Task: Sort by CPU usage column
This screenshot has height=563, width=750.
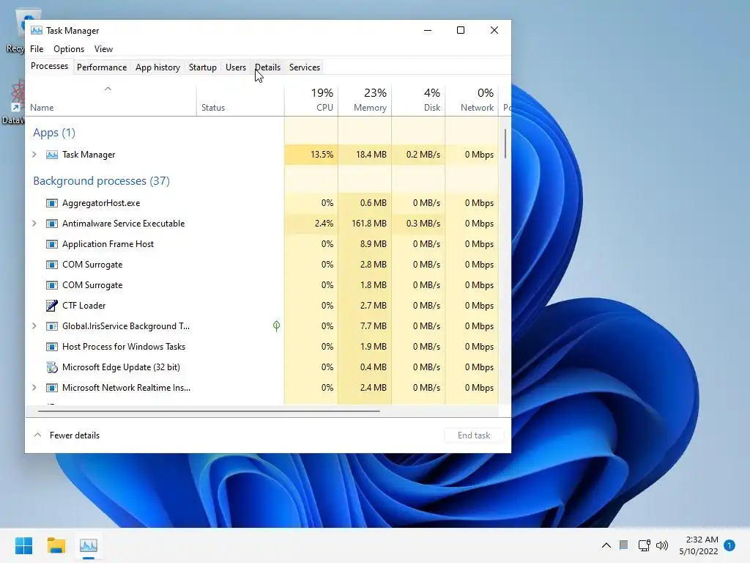Action: [311, 100]
